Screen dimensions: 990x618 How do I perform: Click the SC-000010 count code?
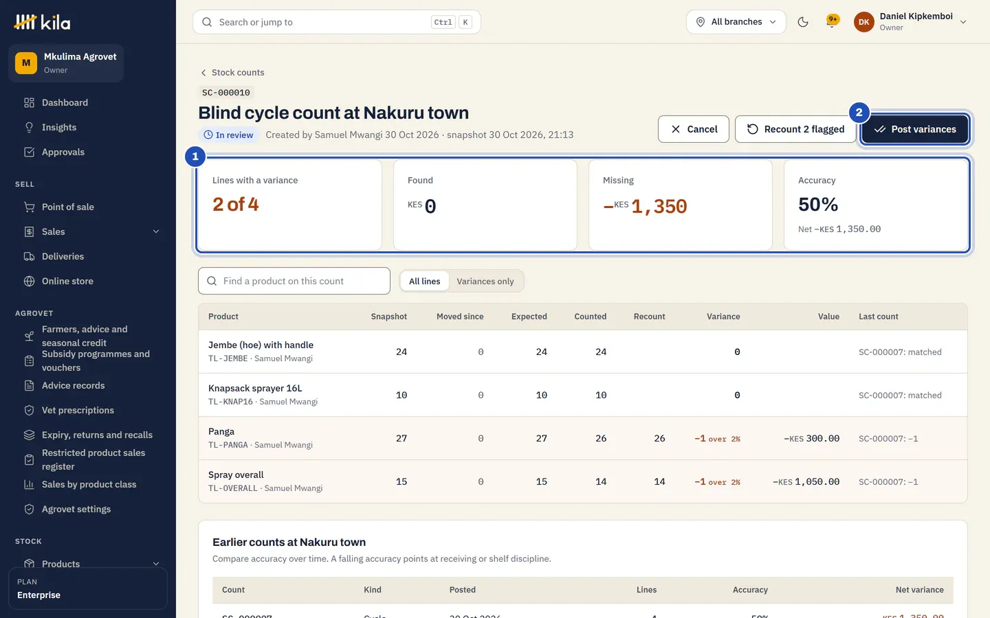tap(225, 92)
